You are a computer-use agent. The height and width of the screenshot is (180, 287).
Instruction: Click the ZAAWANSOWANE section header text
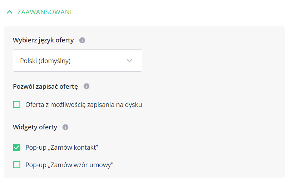pos(45,12)
